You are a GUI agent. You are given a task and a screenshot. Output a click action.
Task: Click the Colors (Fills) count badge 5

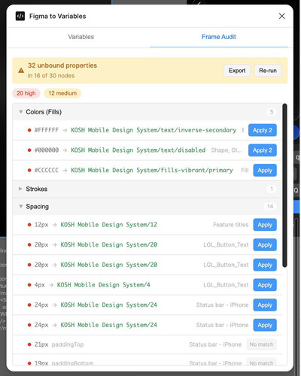click(x=272, y=112)
